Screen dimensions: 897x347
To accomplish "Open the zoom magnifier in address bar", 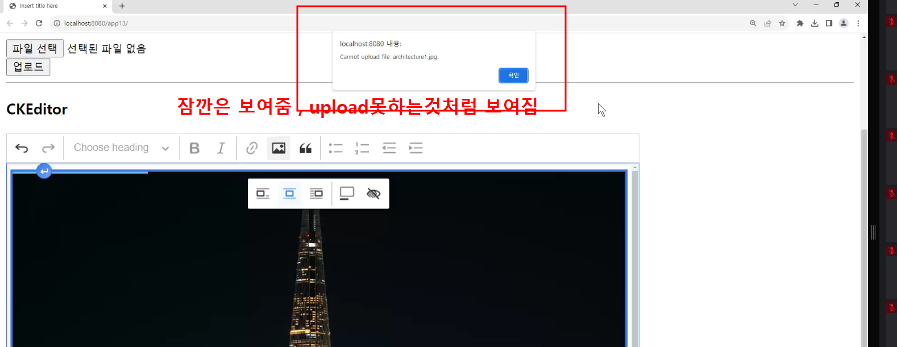I will pos(753,23).
